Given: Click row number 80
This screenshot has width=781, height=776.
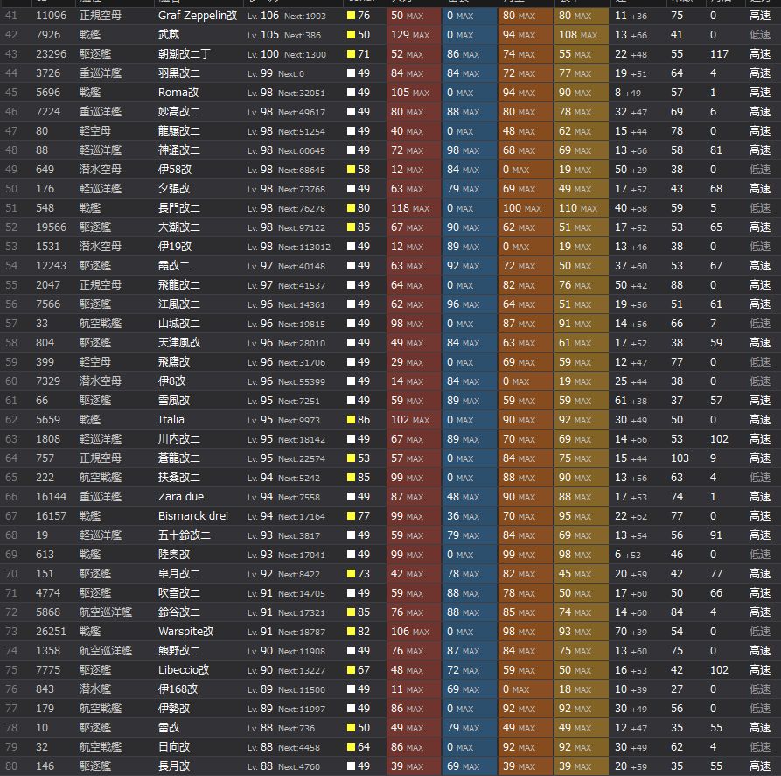Looking at the screenshot, I should point(11,766).
